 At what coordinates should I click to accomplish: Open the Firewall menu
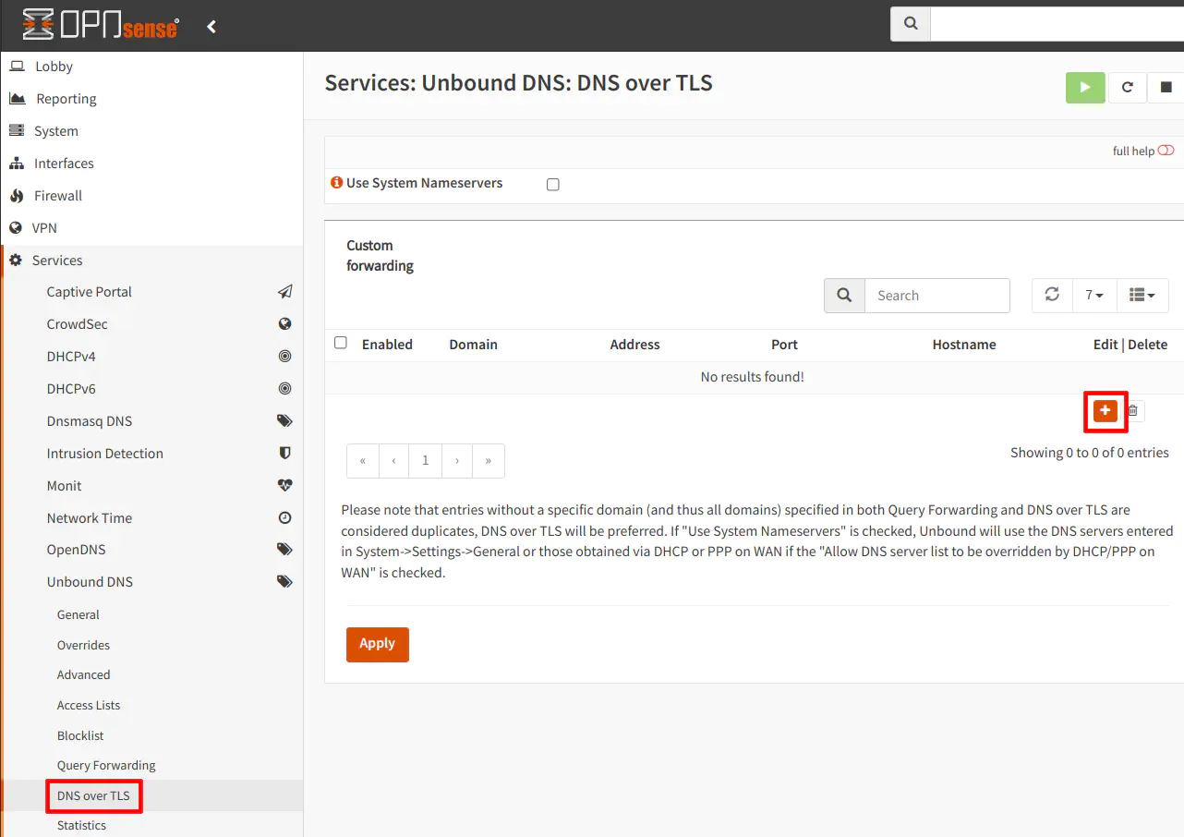58,196
